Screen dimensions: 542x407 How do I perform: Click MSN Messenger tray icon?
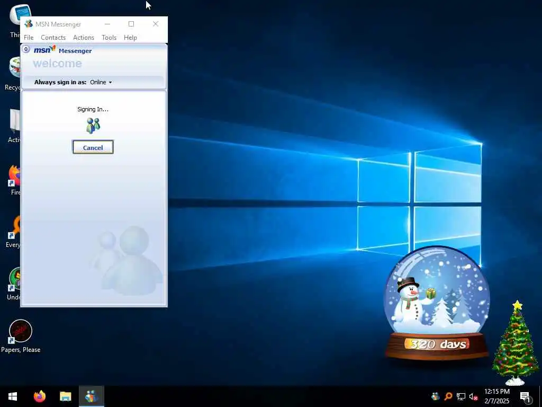(x=435, y=396)
